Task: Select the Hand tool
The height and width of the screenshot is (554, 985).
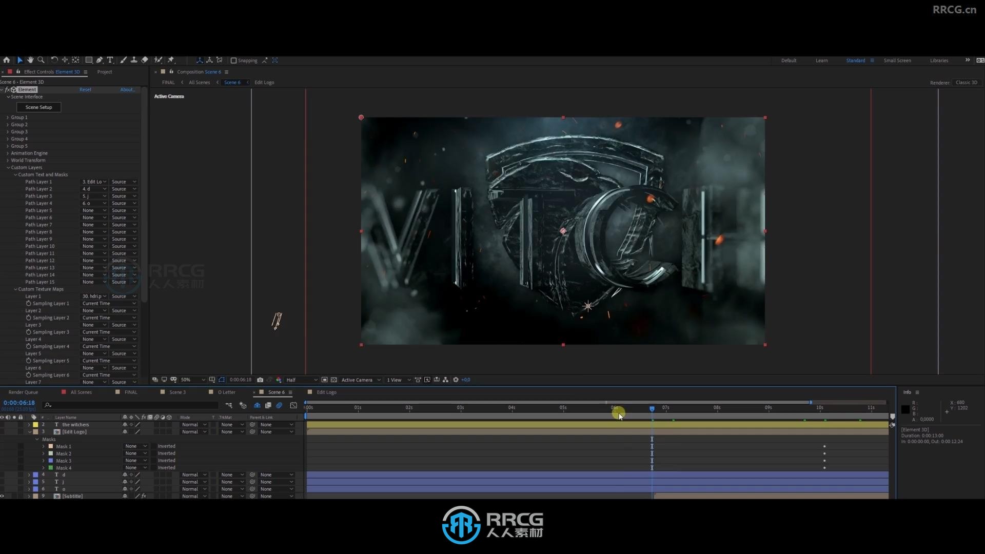Action: (30, 60)
